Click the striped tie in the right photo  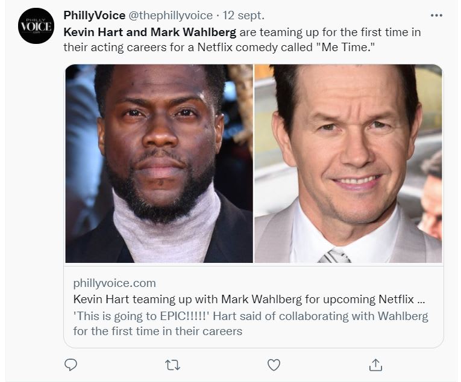coord(335,256)
